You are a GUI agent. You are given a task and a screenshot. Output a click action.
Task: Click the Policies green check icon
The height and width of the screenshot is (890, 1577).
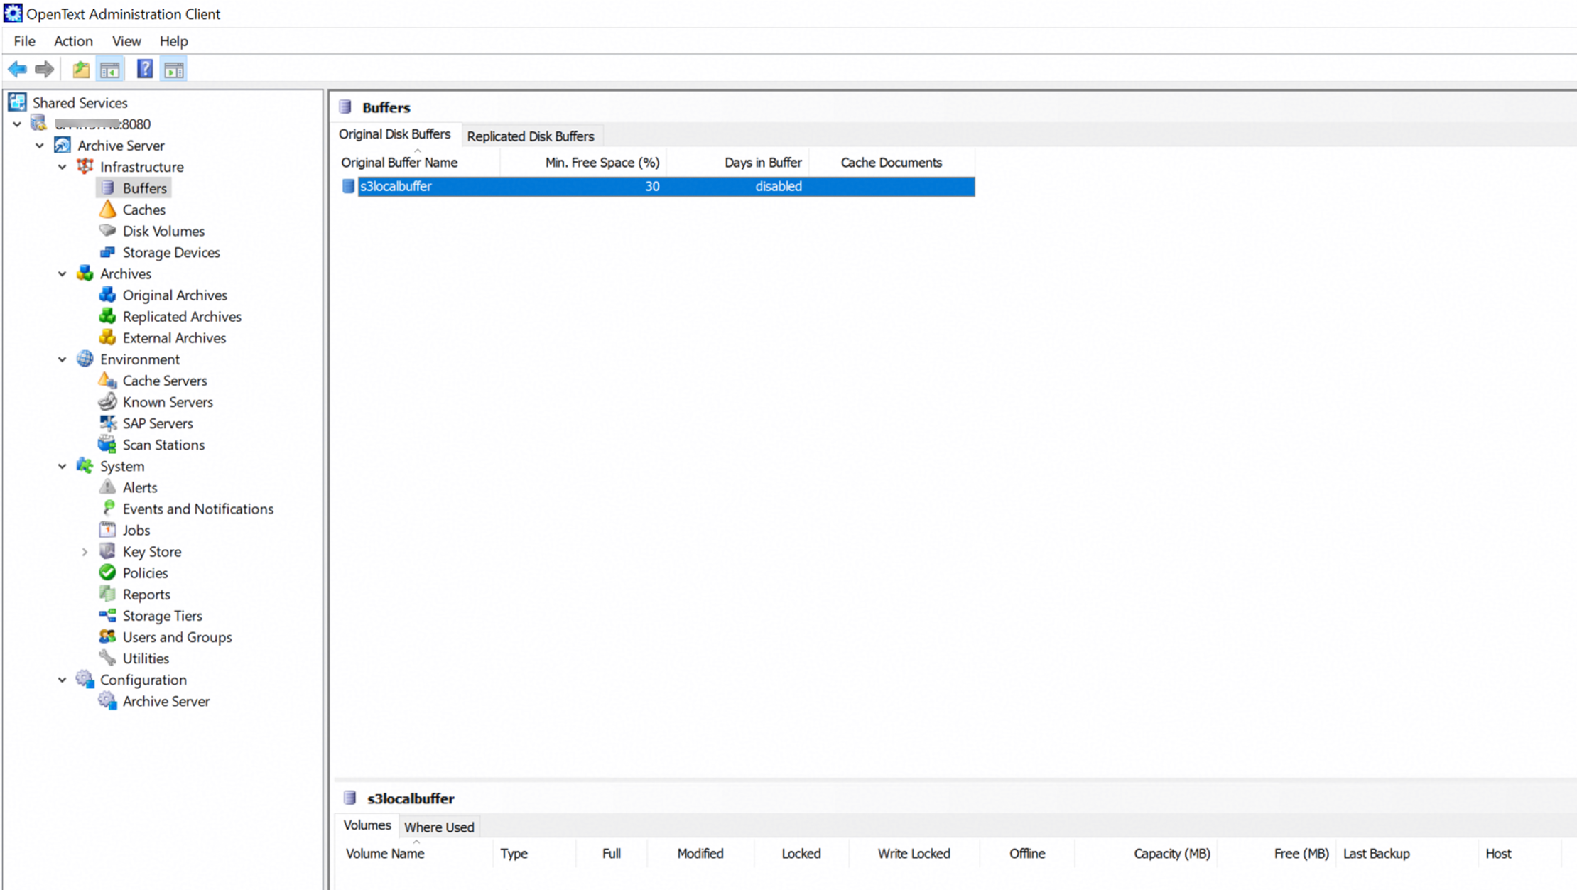point(107,572)
